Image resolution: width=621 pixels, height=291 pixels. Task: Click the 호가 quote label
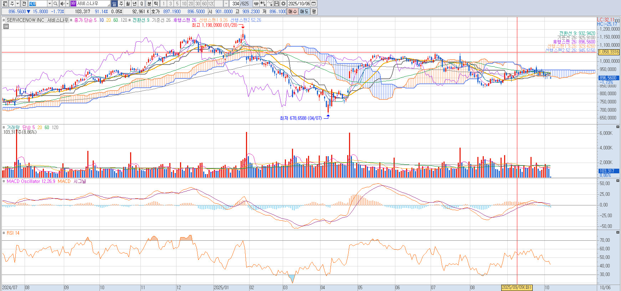tap(155, 11)
